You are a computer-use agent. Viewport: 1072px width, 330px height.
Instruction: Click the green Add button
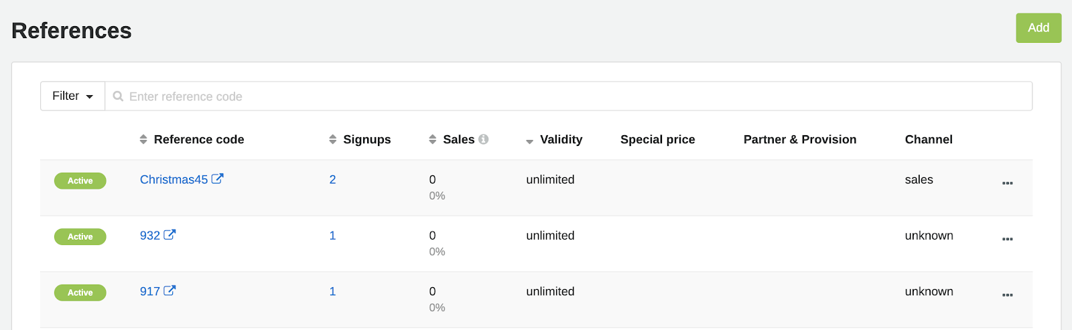tap(1038, 28)
